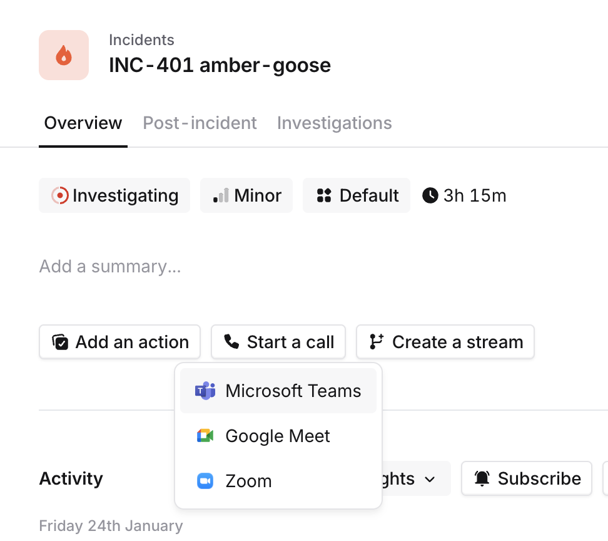The height and width of the screenshot is (541, 608).
Task: Click the clock duration icon
Action: tap(430, 195)
